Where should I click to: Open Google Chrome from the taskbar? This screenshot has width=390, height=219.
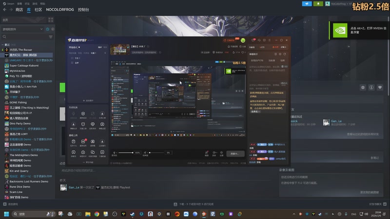tap(97, 214)
